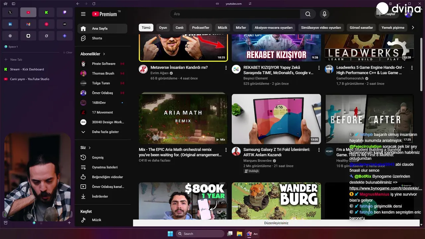Open Beğendiğim videolar list
425x239 pixels.
pos(102,177)
